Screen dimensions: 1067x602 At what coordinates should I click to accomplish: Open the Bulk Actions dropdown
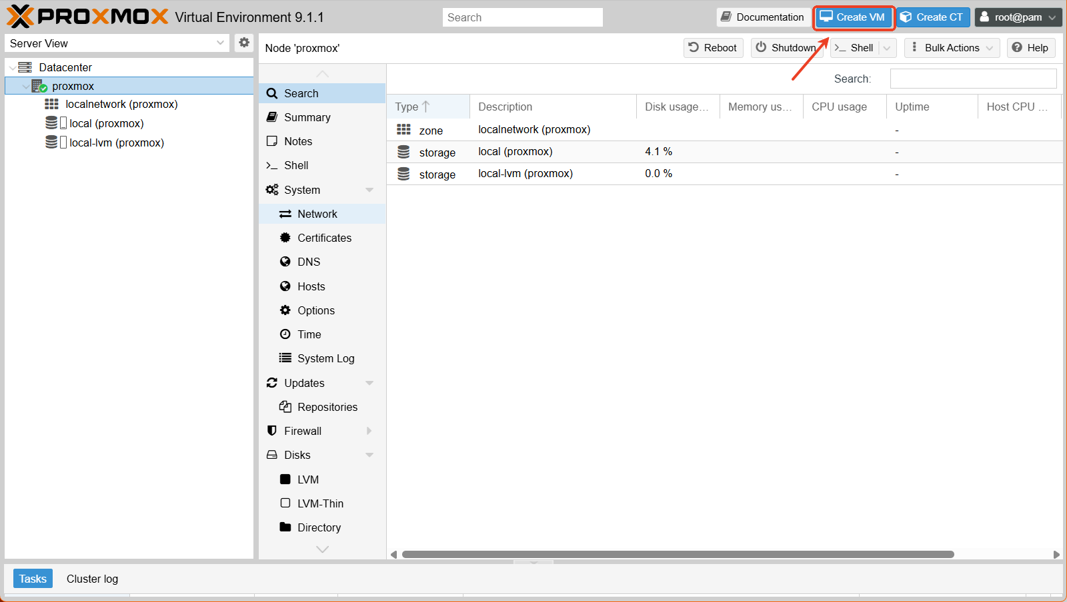[x=952, y=48]
